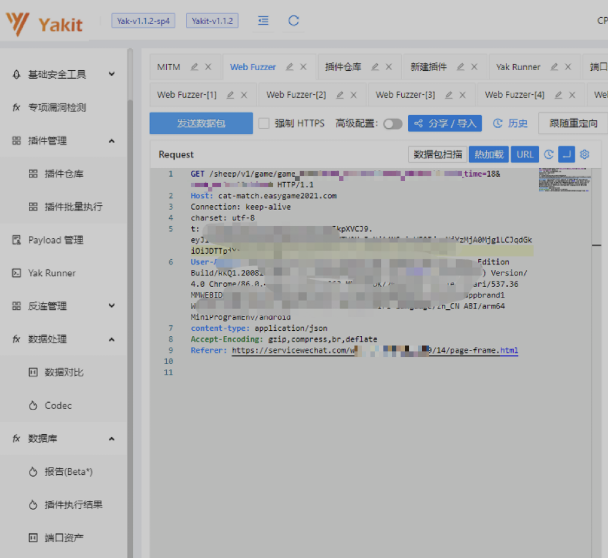Close the 新建插件 tab
This screenshot has width=608, height=558.
474,67
